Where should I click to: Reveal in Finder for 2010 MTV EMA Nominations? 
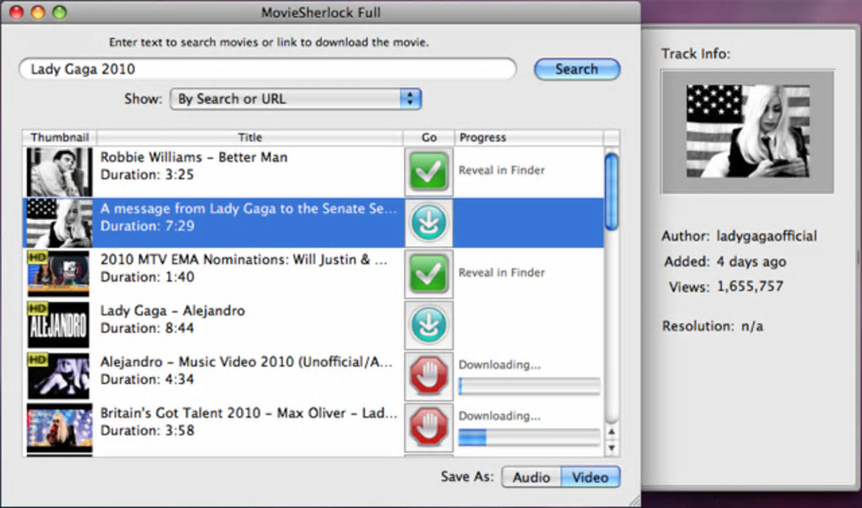click(501, 273)
